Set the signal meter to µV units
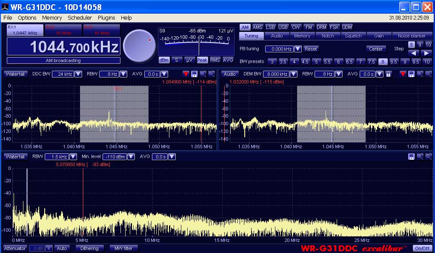435x253 pixels. (x=189, y=60)
